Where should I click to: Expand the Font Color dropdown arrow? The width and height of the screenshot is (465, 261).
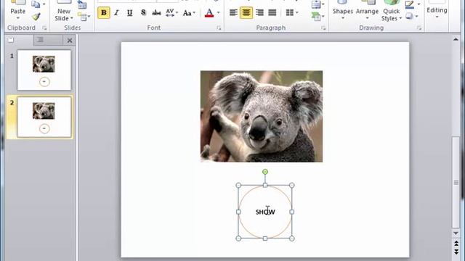218,13
